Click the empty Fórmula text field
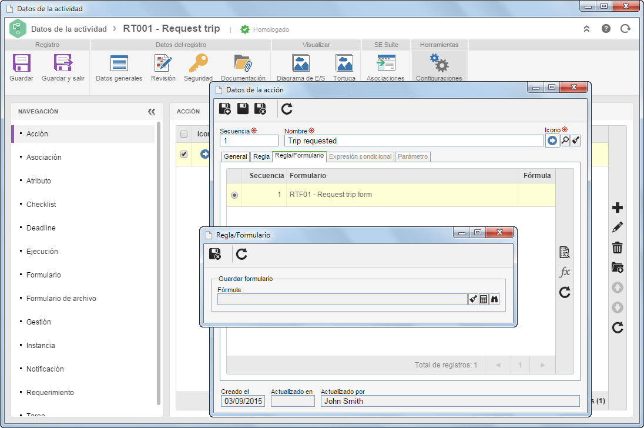644x428 pixels. 343,299
